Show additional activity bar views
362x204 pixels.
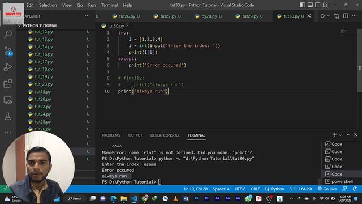8,133
